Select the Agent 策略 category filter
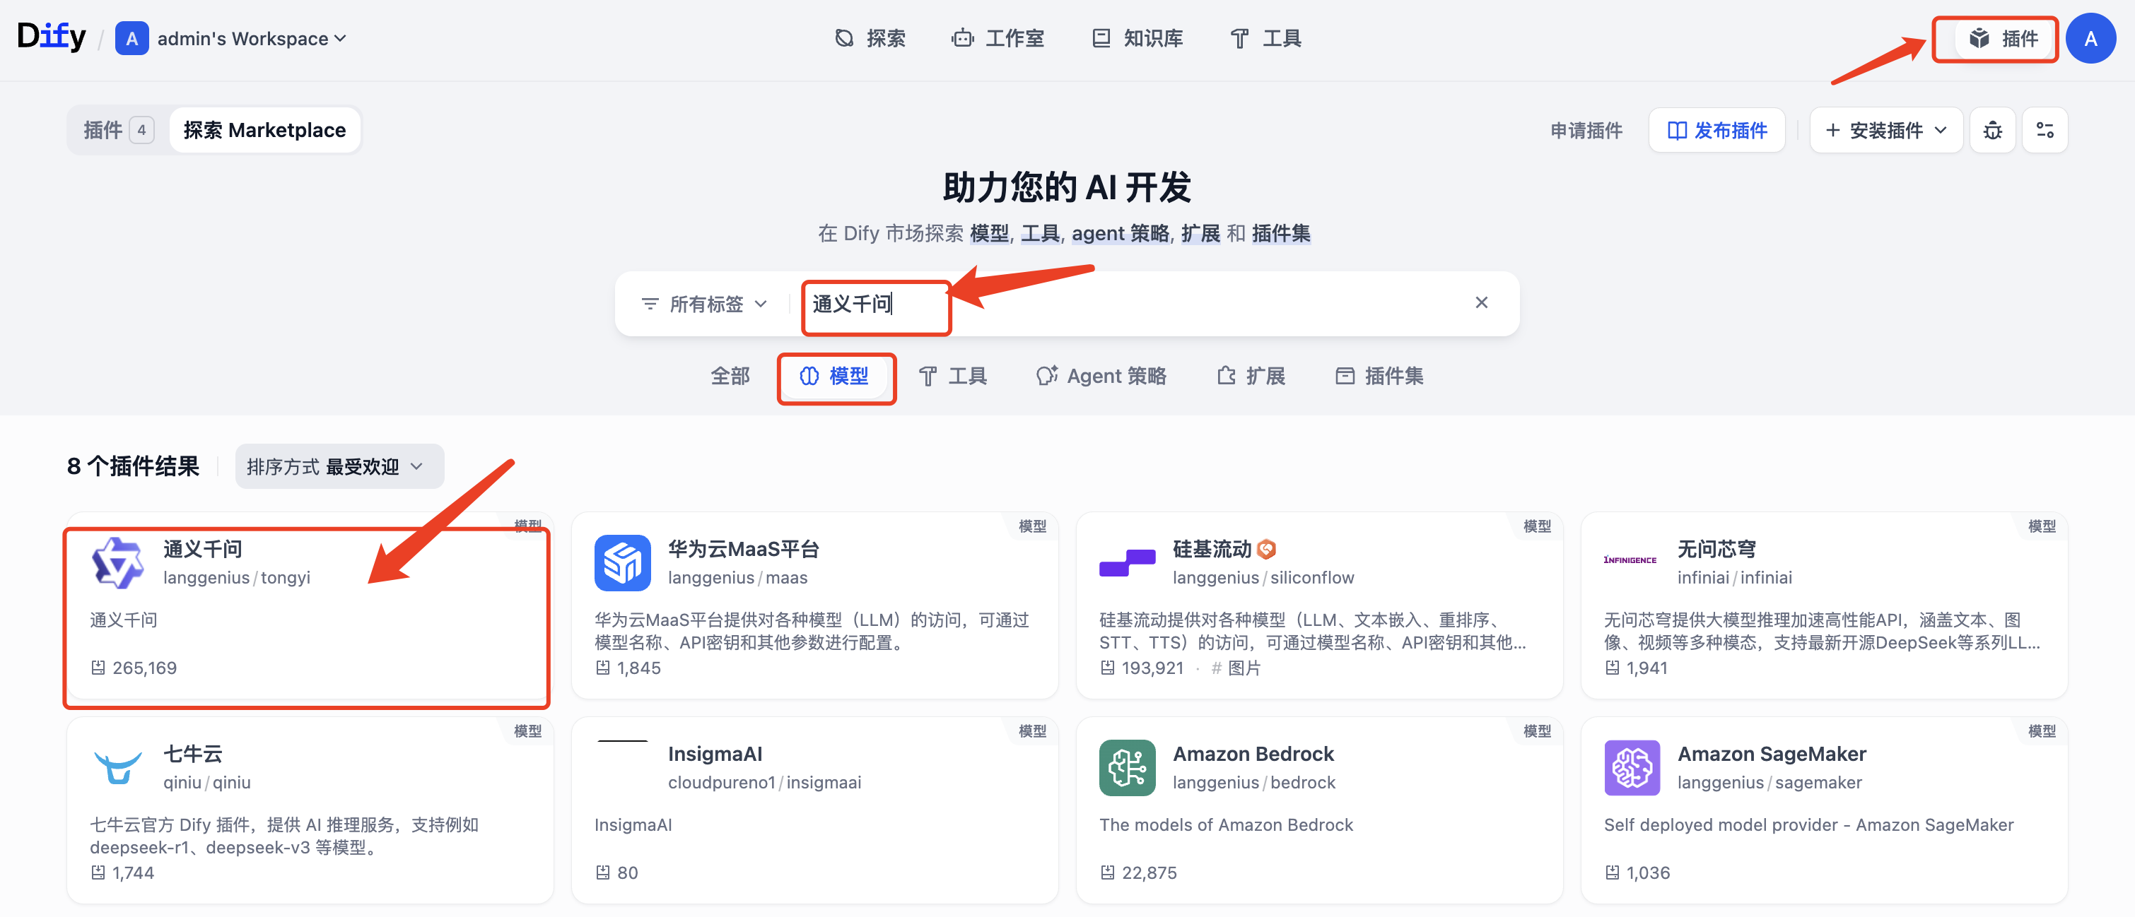 point(1101,376)
